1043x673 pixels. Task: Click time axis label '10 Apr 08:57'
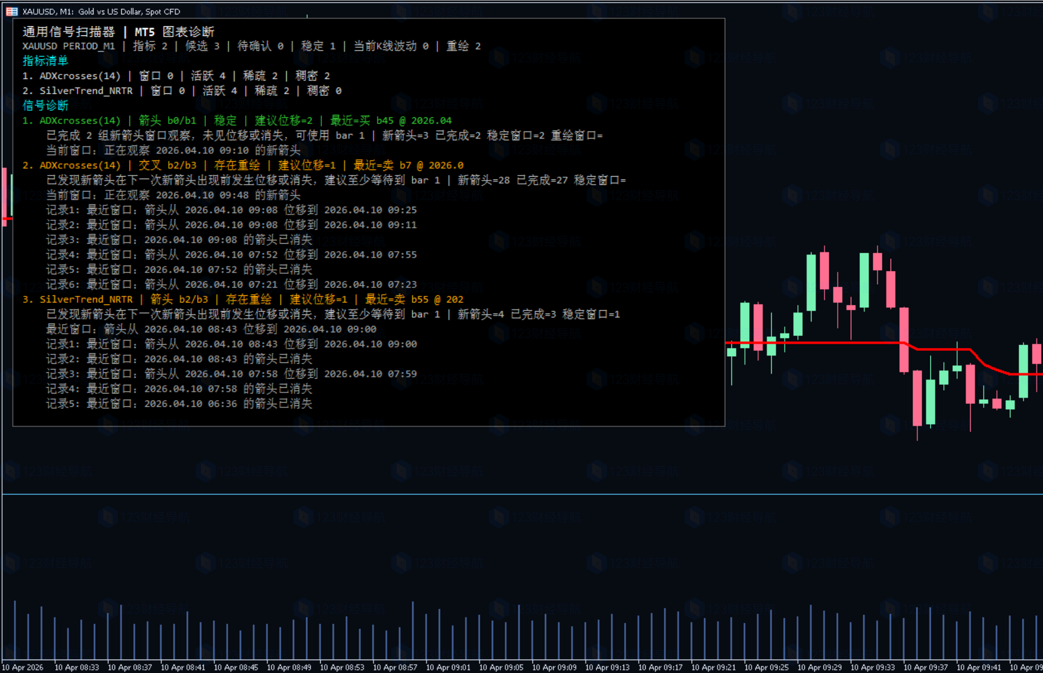point(395,667)
